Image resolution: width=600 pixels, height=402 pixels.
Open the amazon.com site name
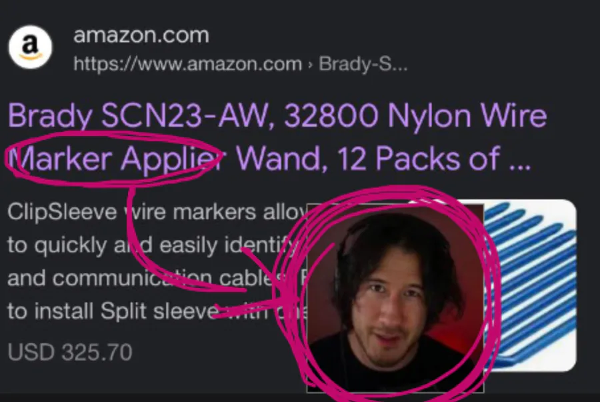tap(141, 35)
